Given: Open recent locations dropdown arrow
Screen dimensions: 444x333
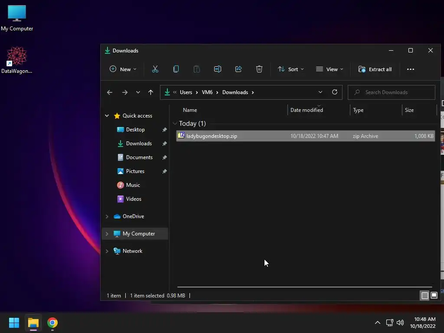Looking at the screenshot, I should point(138,92).
